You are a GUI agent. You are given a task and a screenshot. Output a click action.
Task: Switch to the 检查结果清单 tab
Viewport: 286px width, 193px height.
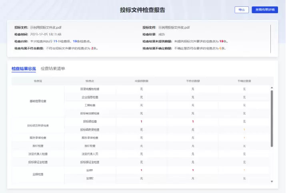click(x=53, y=69)
